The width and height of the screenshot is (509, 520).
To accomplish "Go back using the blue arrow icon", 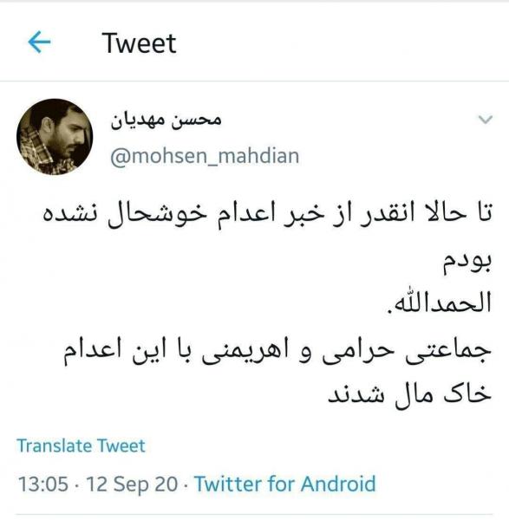I will click(x=39, y=42).
